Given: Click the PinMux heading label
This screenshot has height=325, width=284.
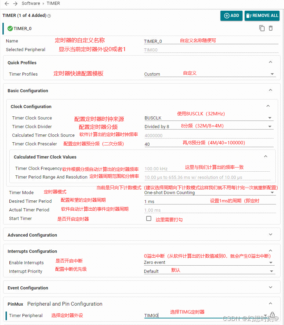Looking at the screenshot, I should 15,304.
